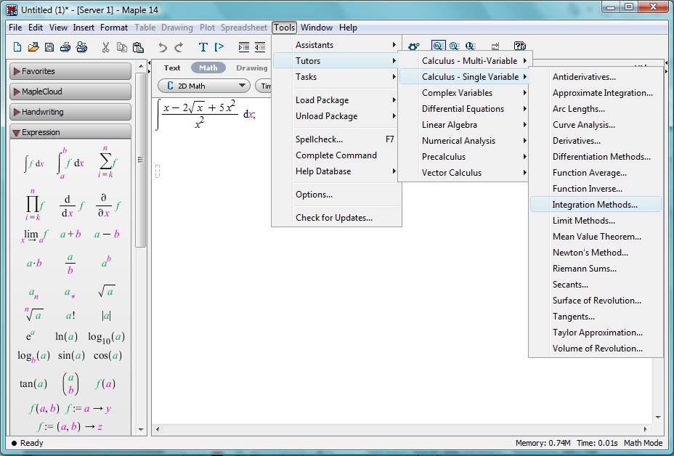Click the New document icon
This screenshot has height=456, width=674.
(x=17, y=47)
